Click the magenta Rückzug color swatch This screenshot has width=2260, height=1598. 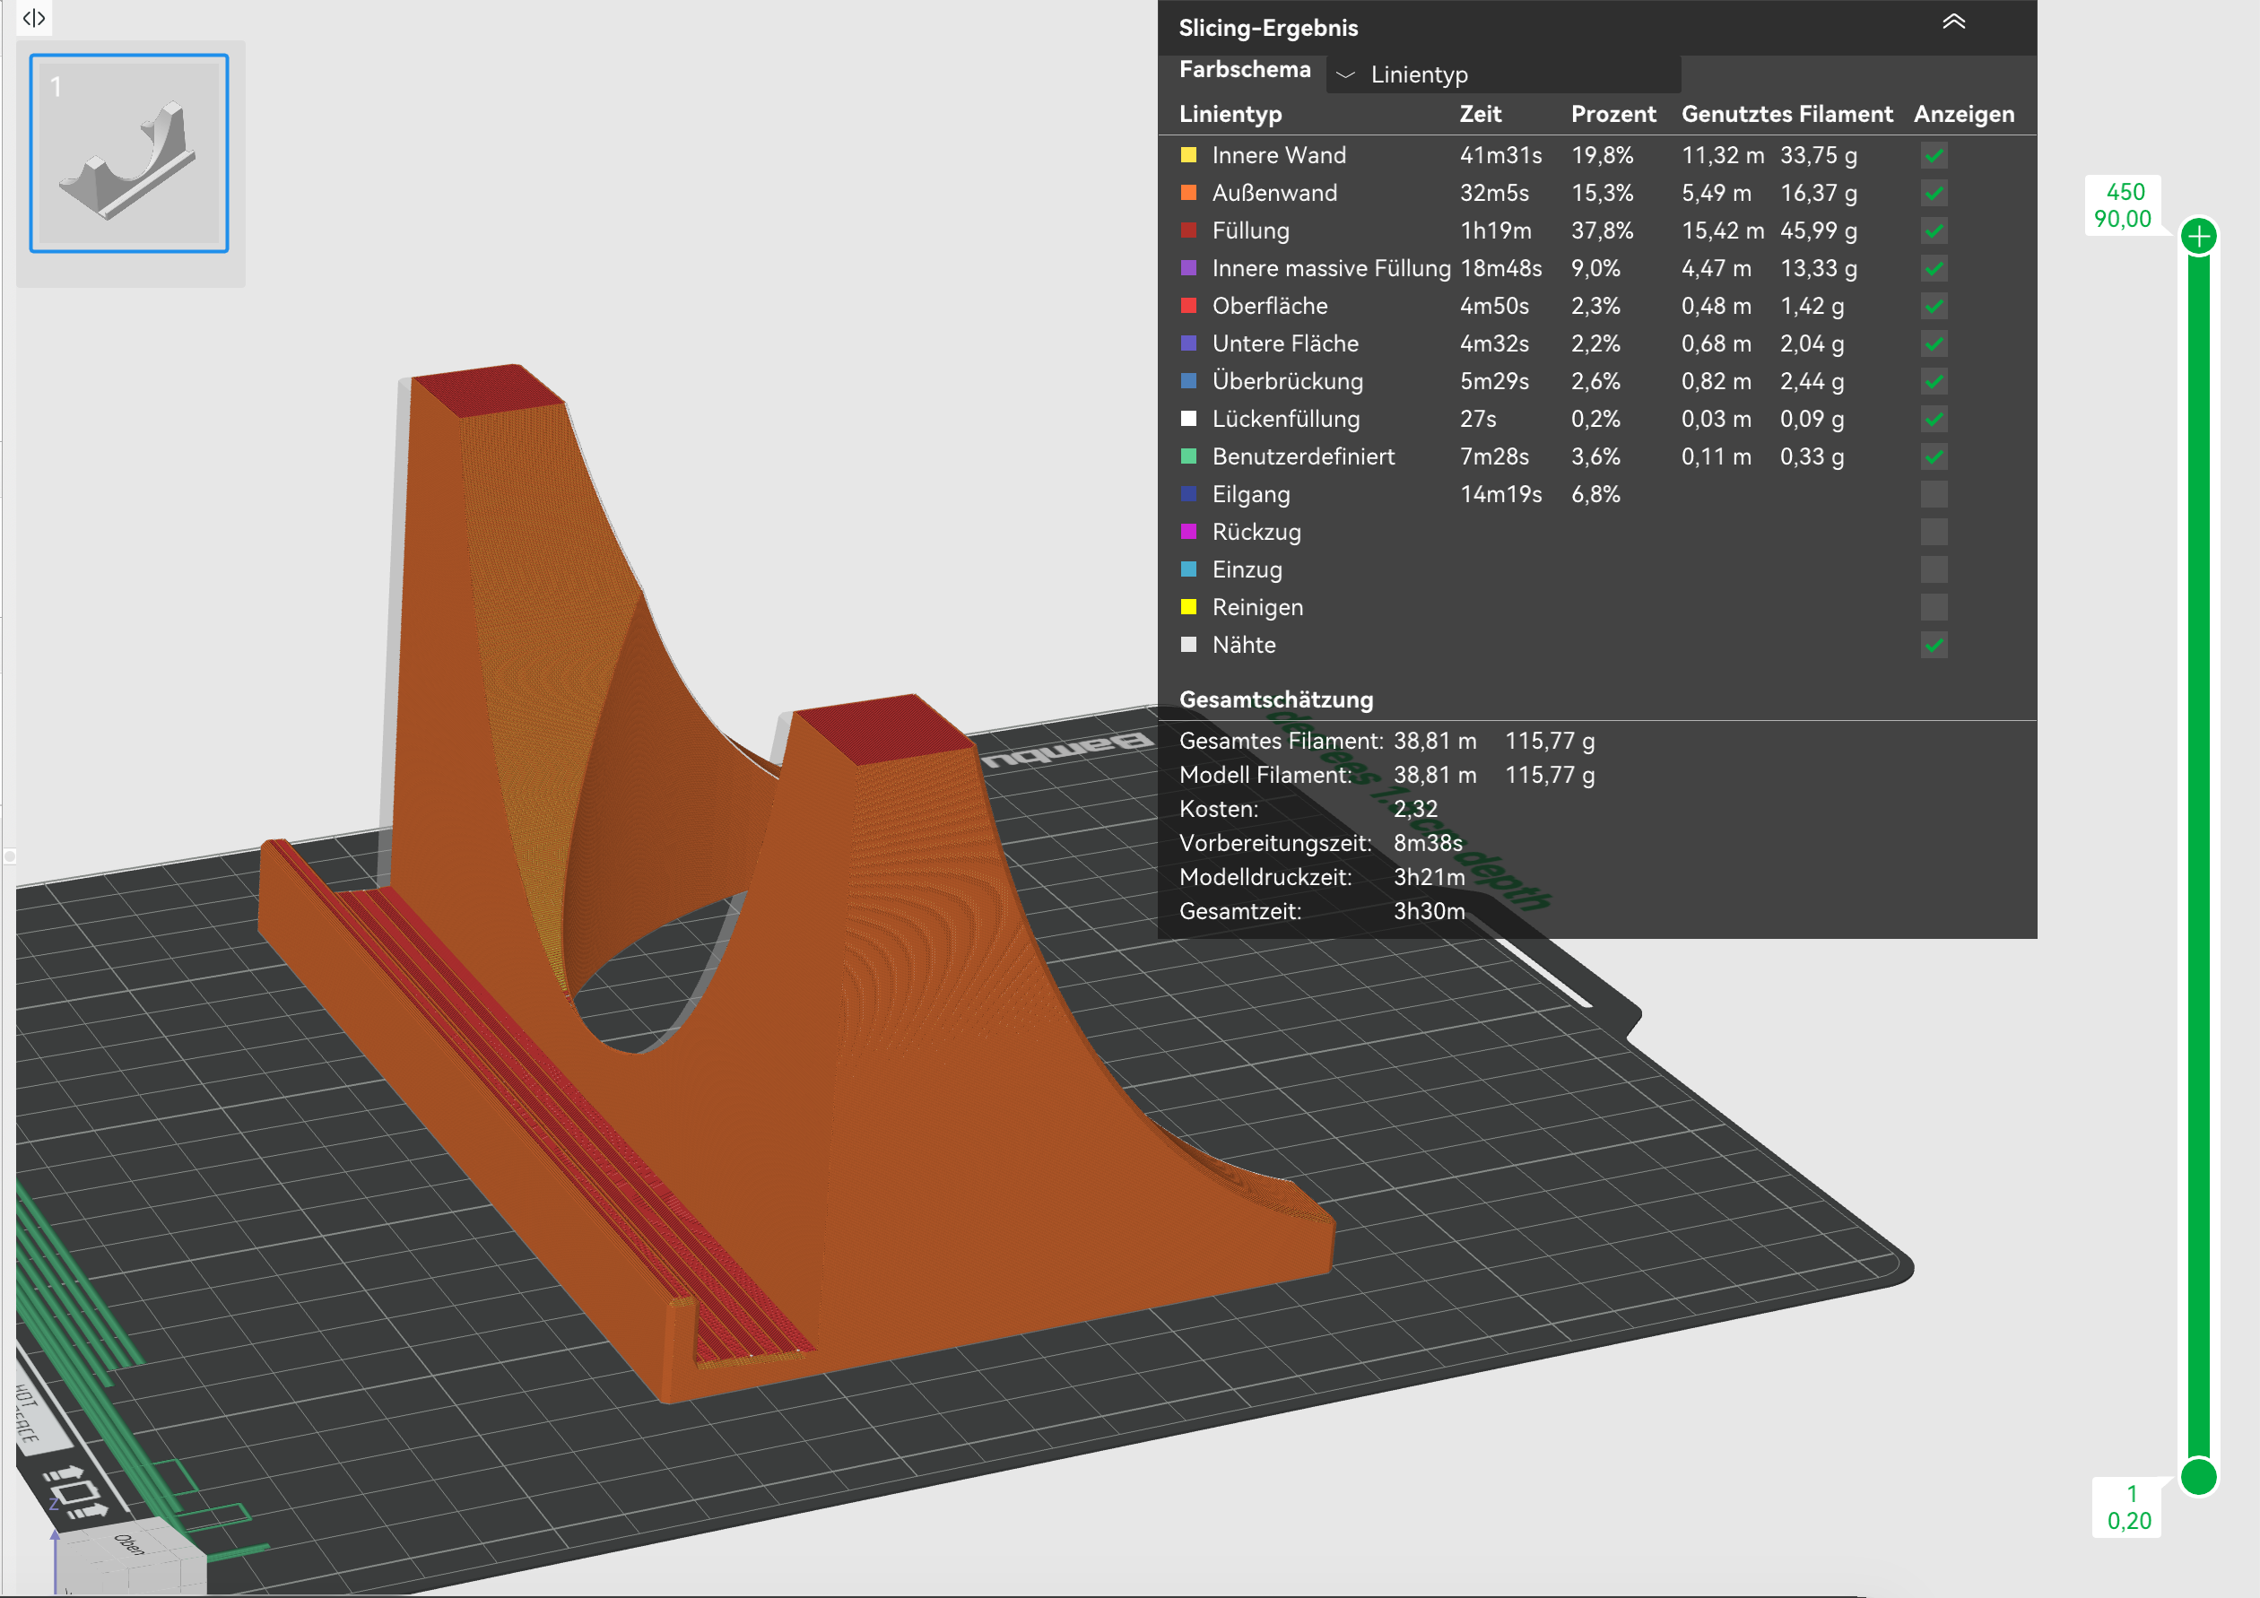tap(1188, 532)
